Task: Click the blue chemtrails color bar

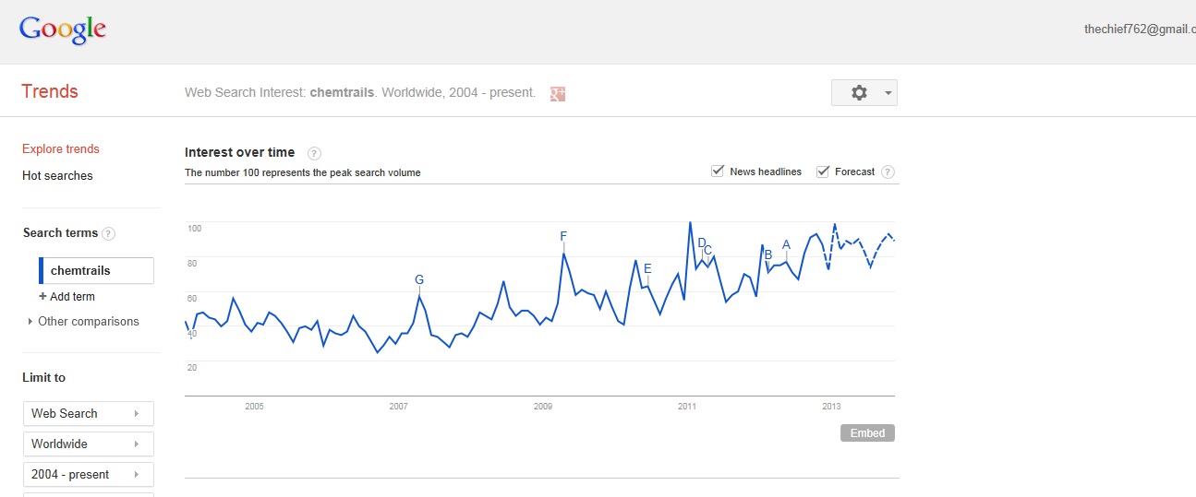Action: (x=42, y=271)
